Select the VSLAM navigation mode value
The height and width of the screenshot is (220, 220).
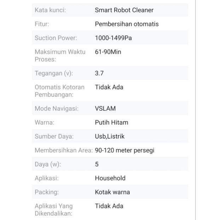coord(105,109)
